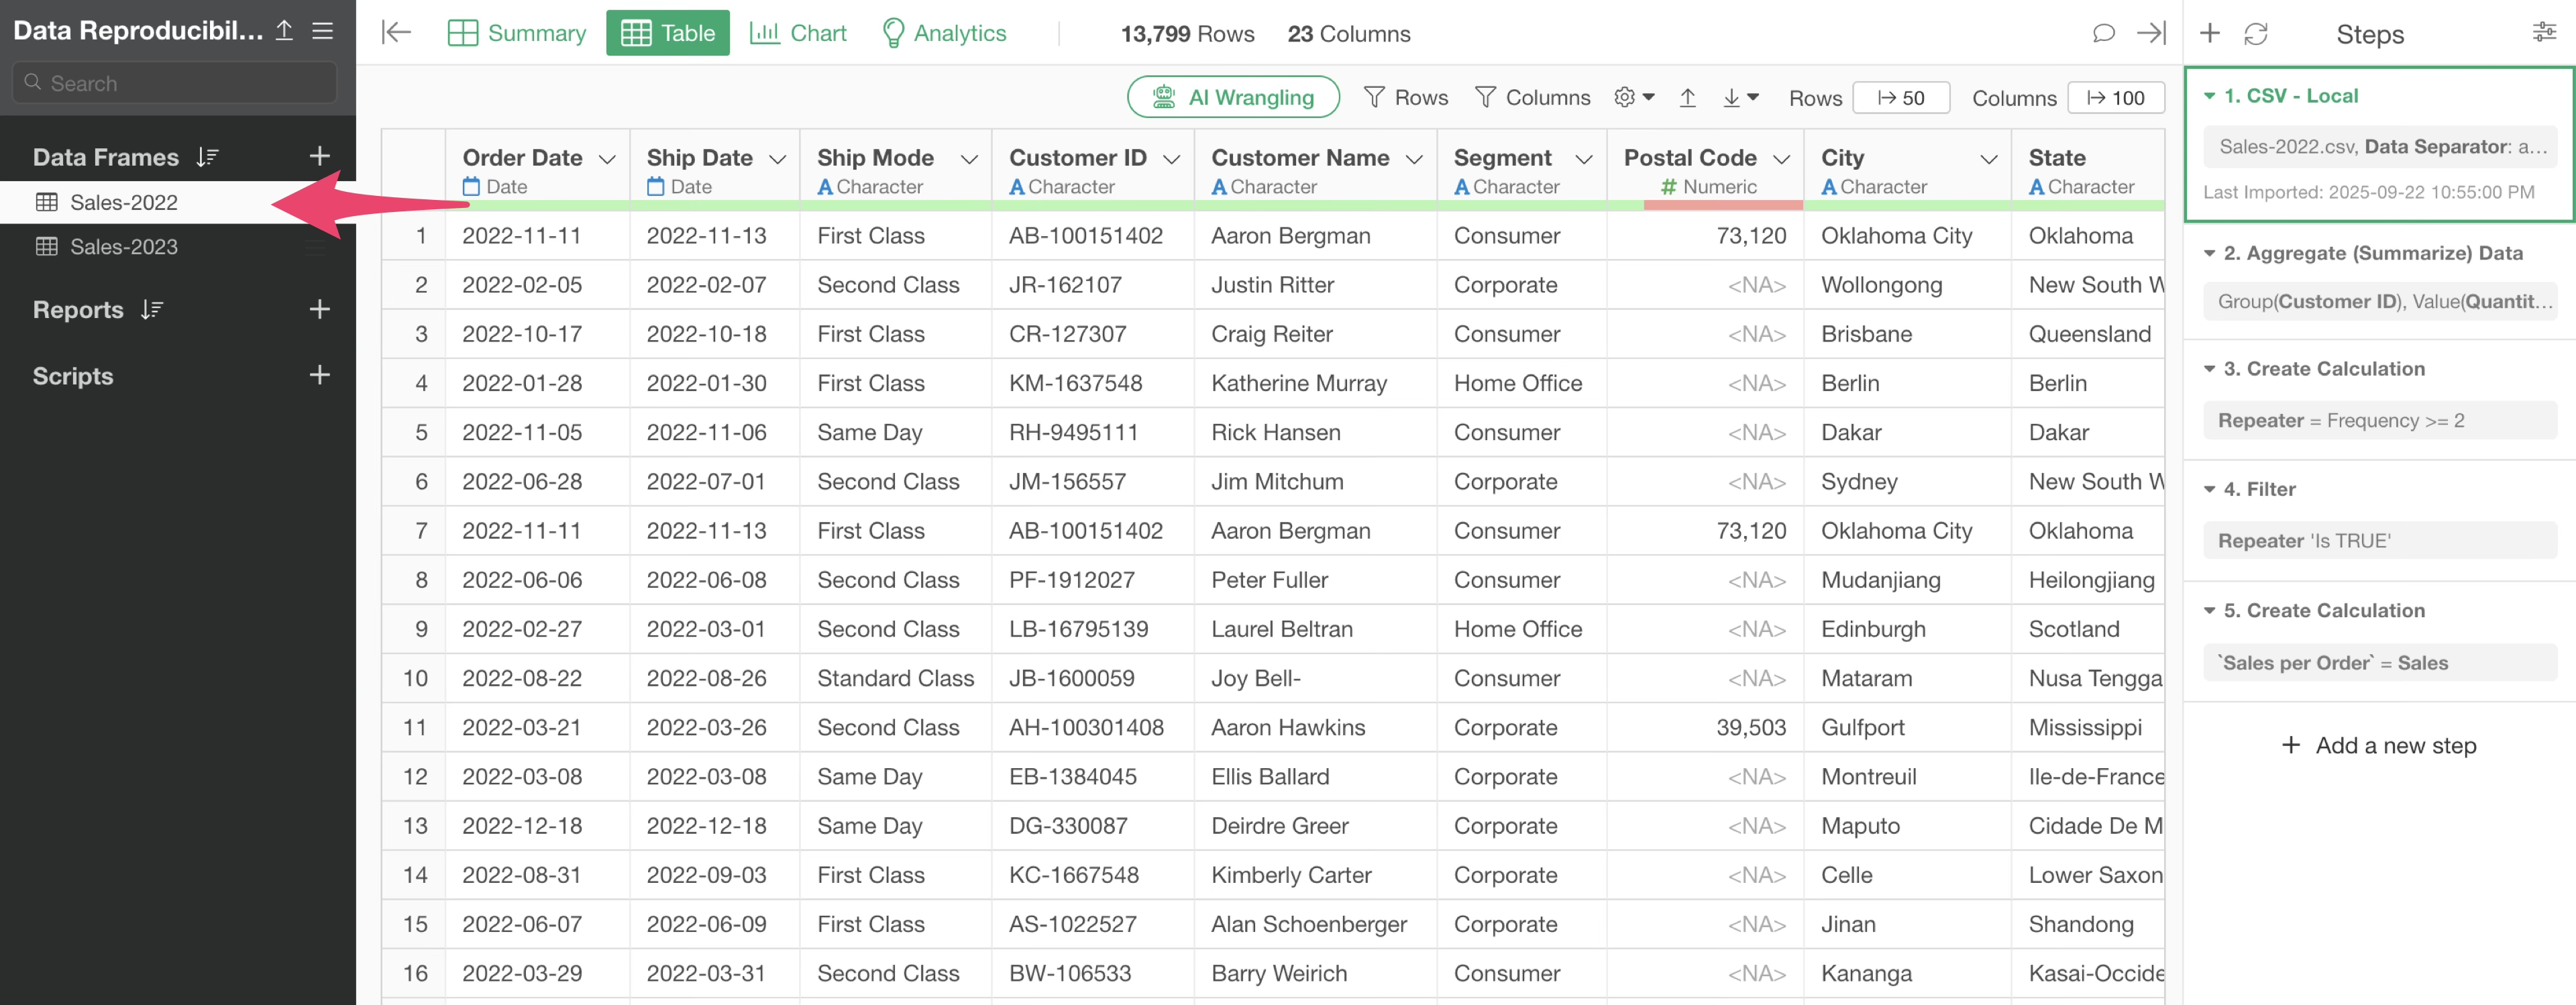Click the AI Wrangling button
The image size is (2576, 1005).
click(1233, 97)
